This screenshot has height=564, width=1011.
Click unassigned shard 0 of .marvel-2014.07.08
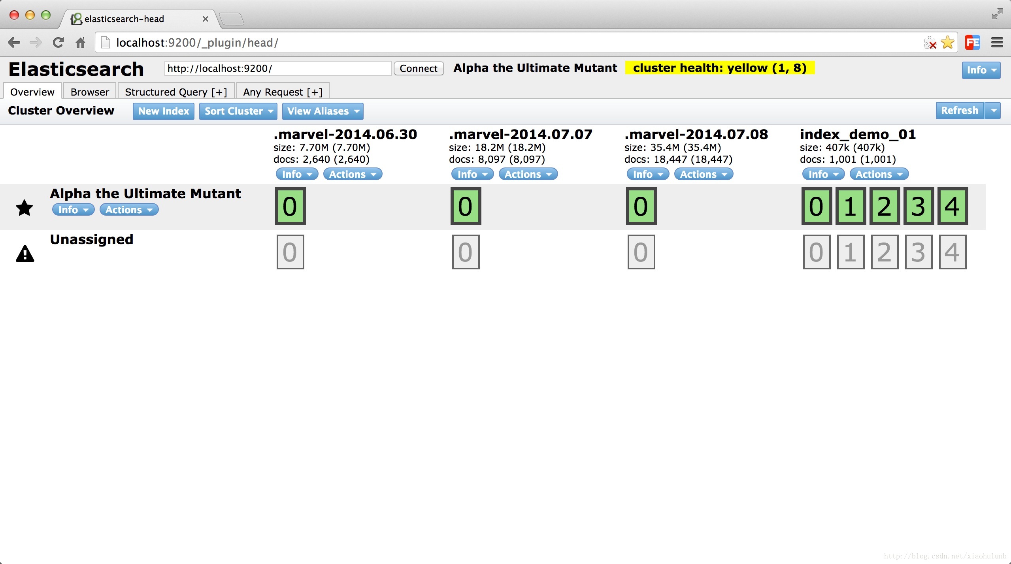click(x=641, y=252)
